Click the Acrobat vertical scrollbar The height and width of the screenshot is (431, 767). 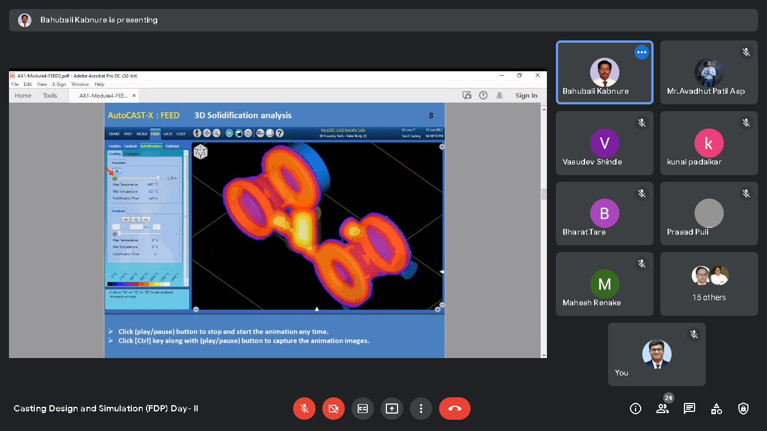tap(543, 194)
